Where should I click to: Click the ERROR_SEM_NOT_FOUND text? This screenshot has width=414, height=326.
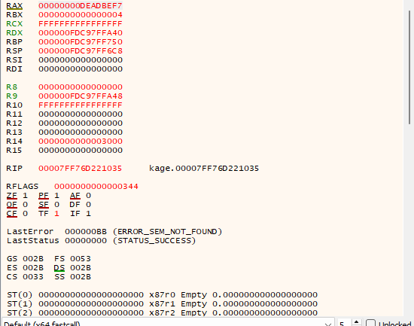pyautogui.click(x=168, y=232)
